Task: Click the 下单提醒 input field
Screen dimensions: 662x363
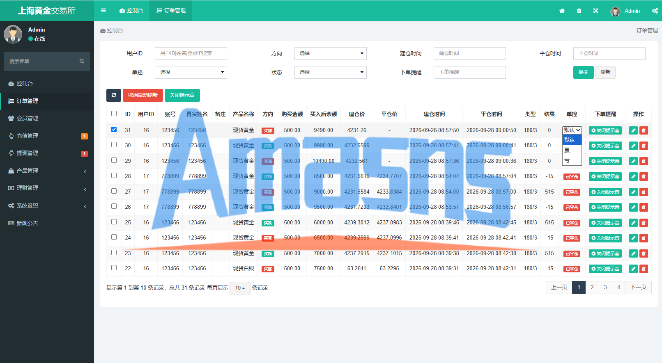Action: pyautogui.click(x=469, y=72)
